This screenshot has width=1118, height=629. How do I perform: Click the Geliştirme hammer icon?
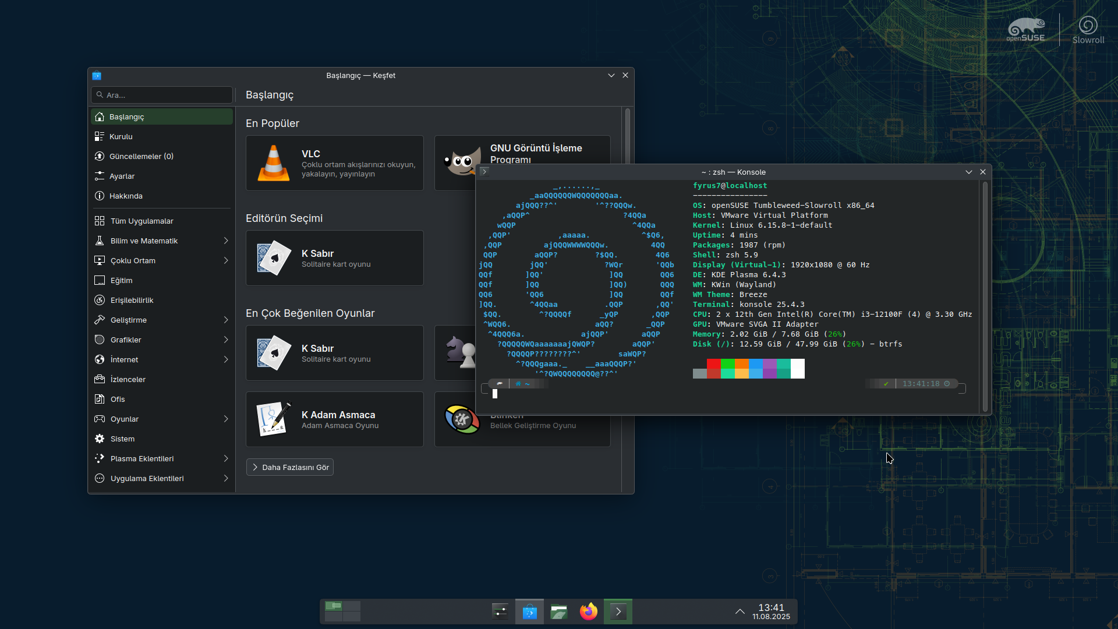pos(100,320)
